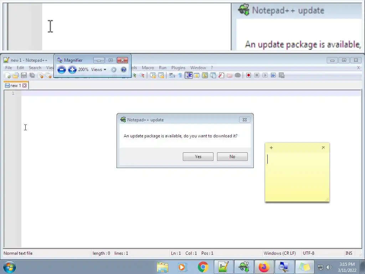
Task: Click the Close document toolbar icon
Action: click(x=41, y=75)
